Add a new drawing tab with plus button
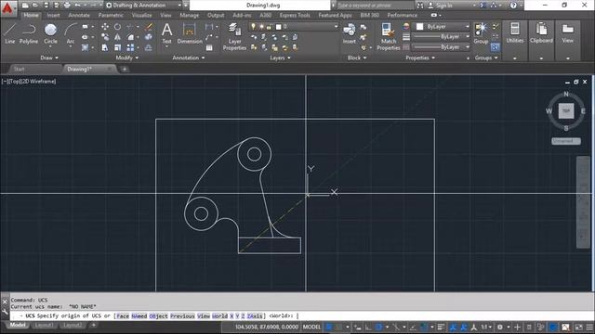Viewport: 595px width, 334px height. coord(124,69)
